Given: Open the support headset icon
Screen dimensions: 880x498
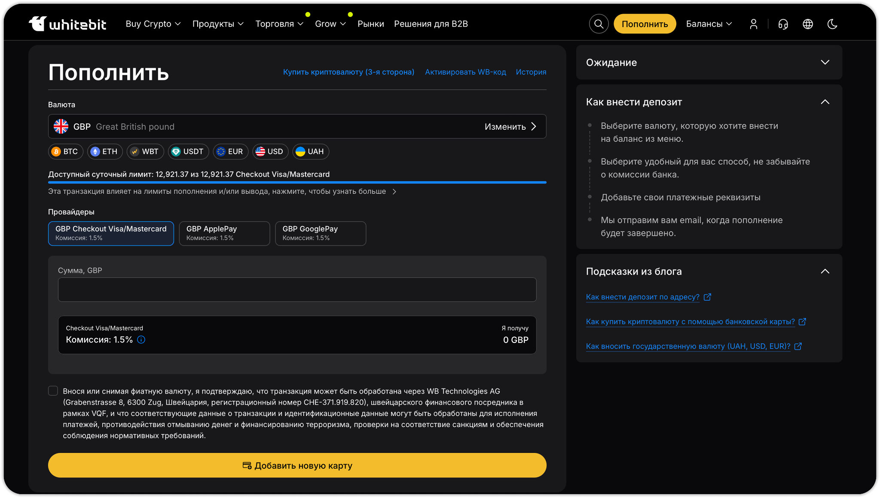Looking at the screenshot, I should pos(783,24).
